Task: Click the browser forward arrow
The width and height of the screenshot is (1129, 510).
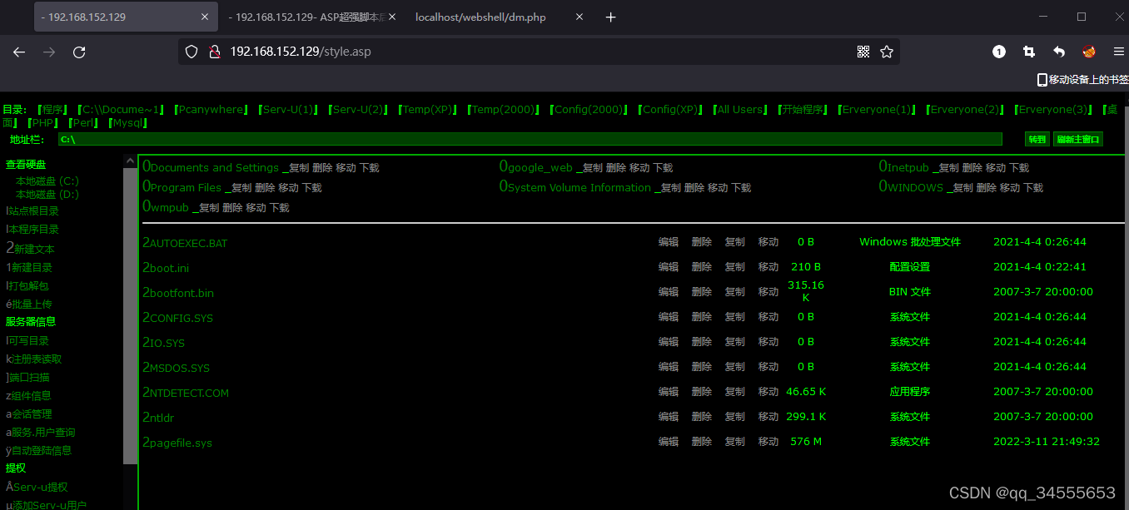Action: (49, 52)
